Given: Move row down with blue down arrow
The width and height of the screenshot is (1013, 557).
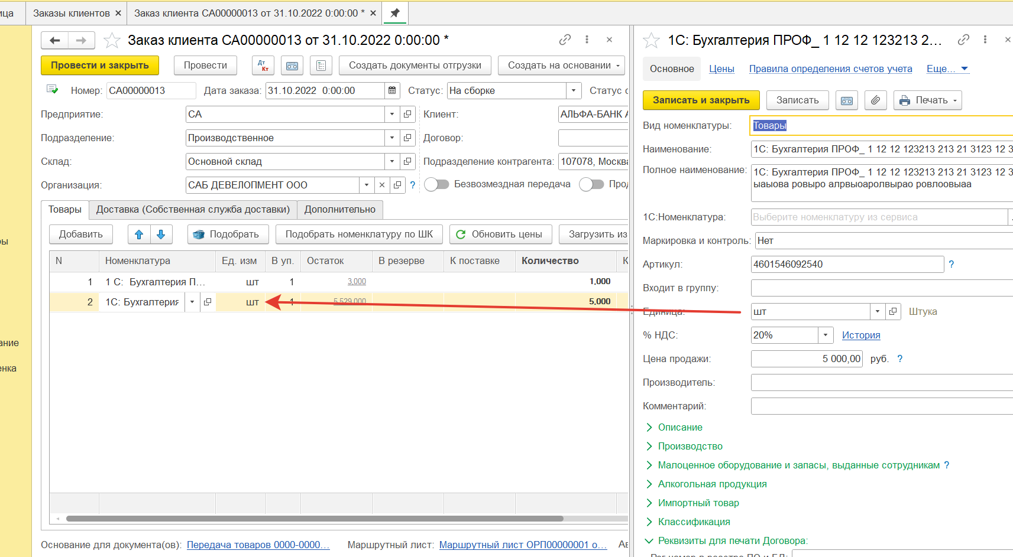Looking at the screenshot, I should pos(161,234).
